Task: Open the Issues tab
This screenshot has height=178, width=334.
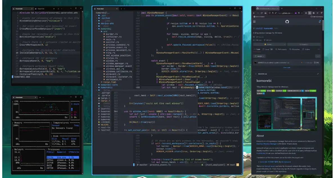Action: (x=267, y=49)
